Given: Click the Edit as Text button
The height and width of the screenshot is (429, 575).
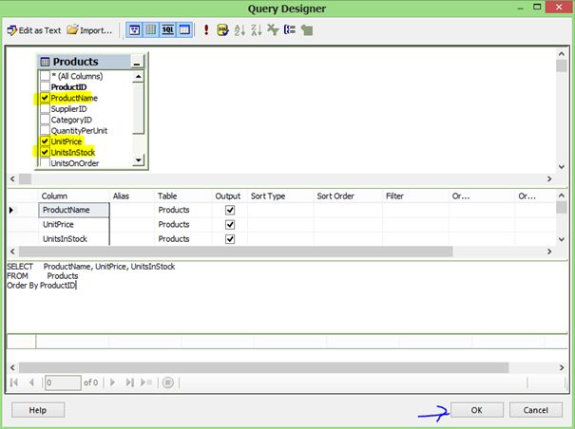Looking at the screenshot, I should (33, 30).
